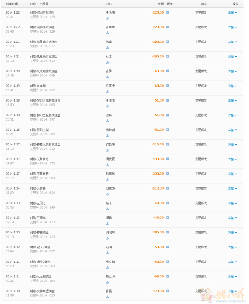This screenshot has width=249, height=304.
Task: Select counterparty name 何亚伟
Action: [110, 144]
